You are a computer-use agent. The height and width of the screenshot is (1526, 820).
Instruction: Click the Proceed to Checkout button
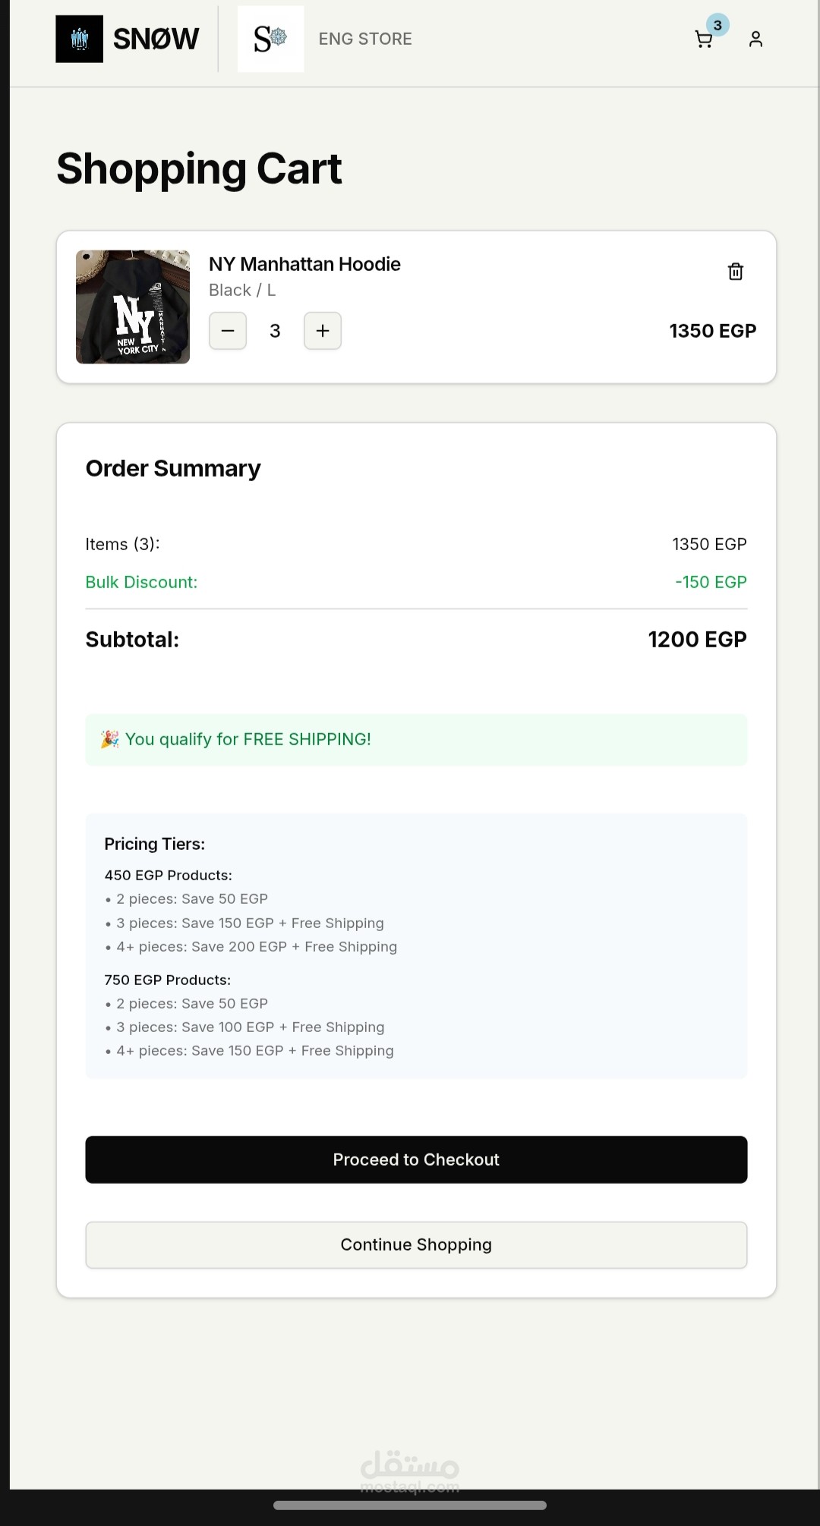(x=416, y=1159)
